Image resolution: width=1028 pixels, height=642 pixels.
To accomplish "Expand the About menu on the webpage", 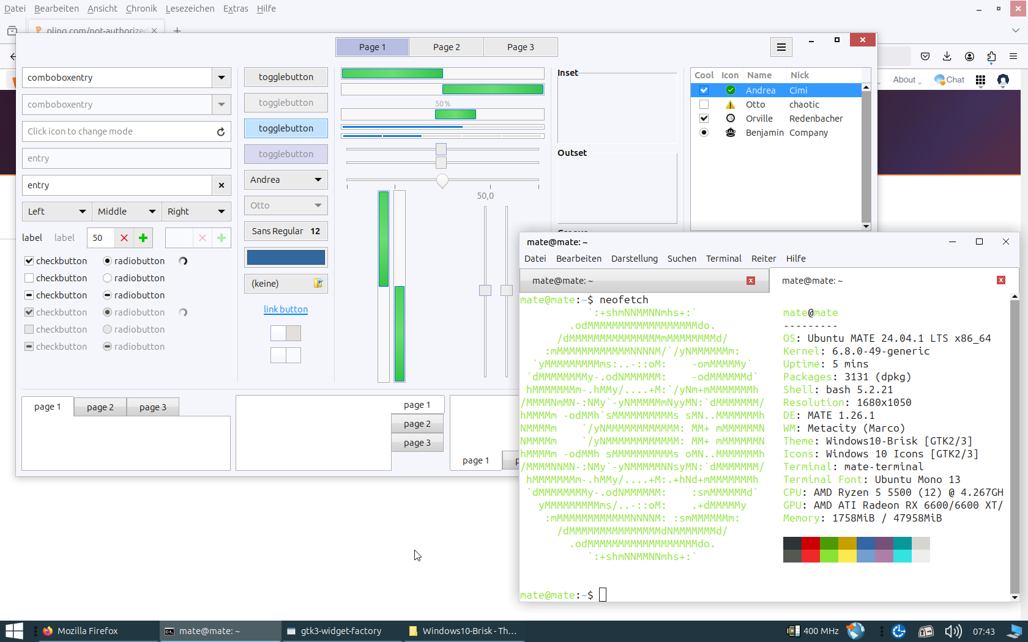I will point(907,80).
